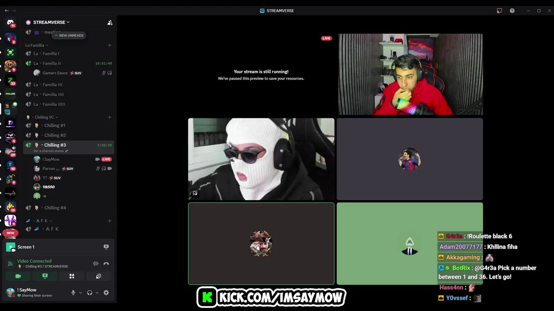Screen dimensions: 554x311
Task: Click Set a channel status link
Action: (48, 151)
